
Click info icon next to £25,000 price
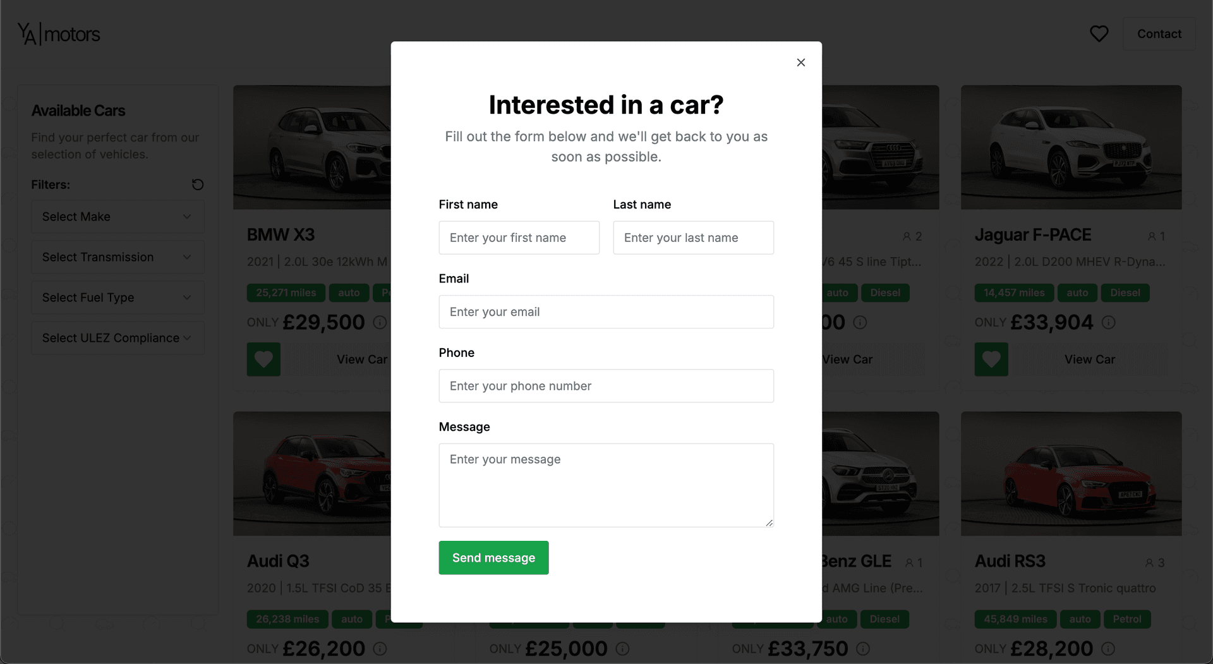[622, 649]
